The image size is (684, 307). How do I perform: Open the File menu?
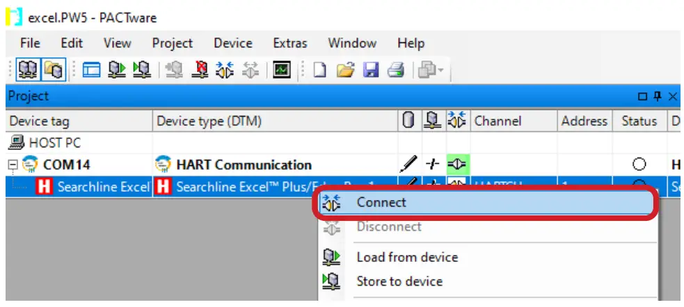pyautogui.click(x=30, y=43)
